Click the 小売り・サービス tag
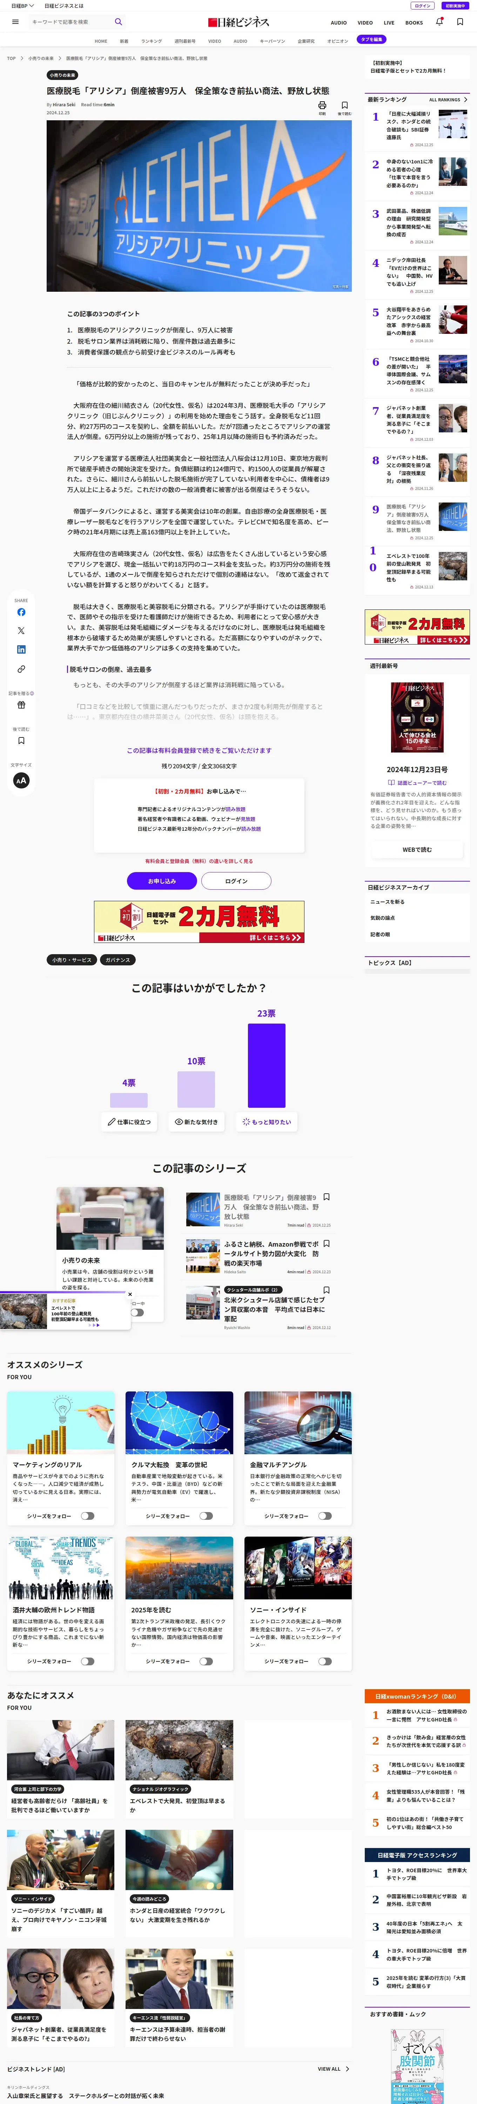Viewport: 477px width, 2104px height. (x=72, y=960)
